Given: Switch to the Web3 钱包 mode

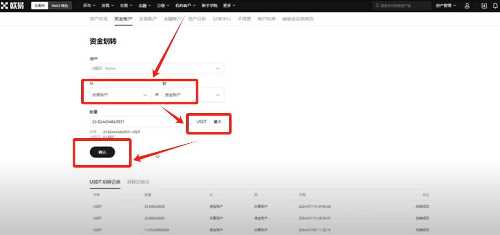Looking at the screenshot, I should point(60,6).
